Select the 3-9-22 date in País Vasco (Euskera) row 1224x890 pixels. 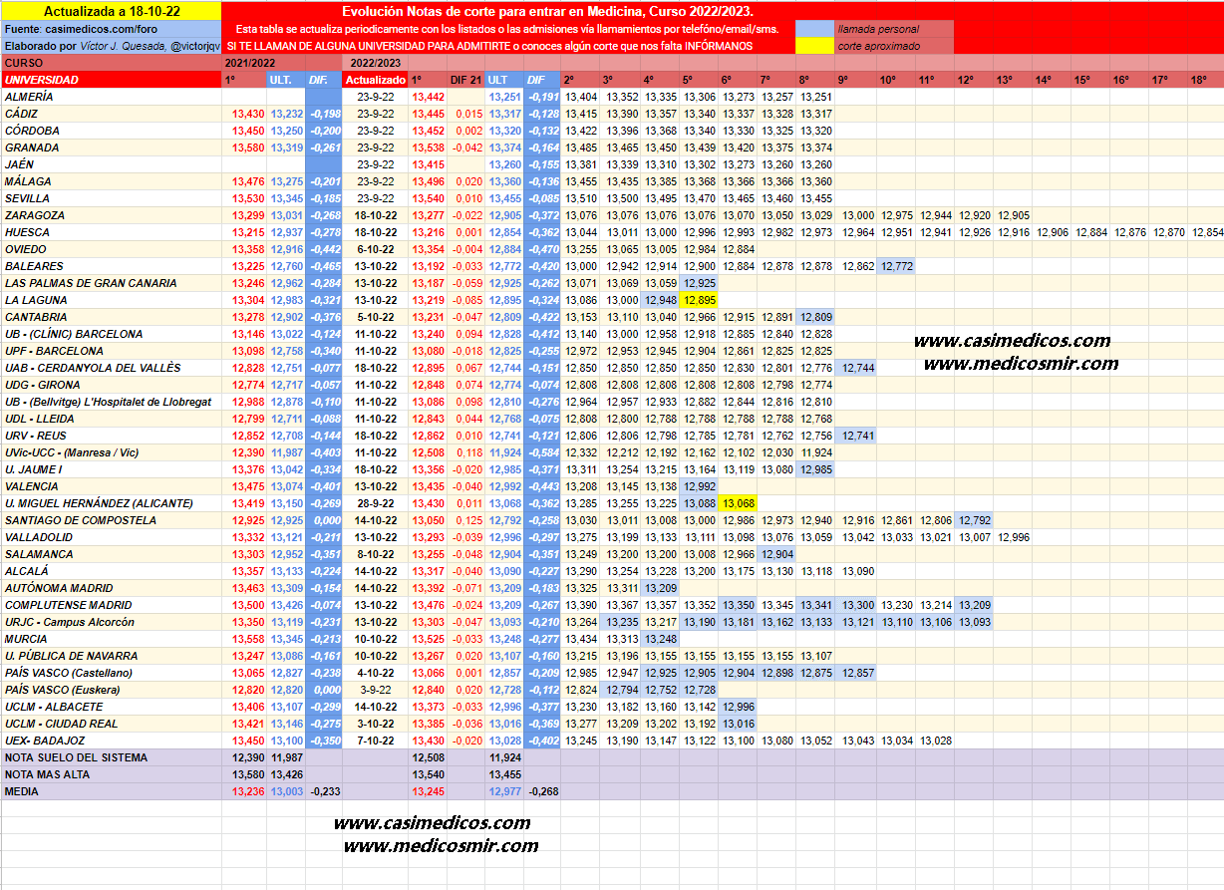pos(375,690)
